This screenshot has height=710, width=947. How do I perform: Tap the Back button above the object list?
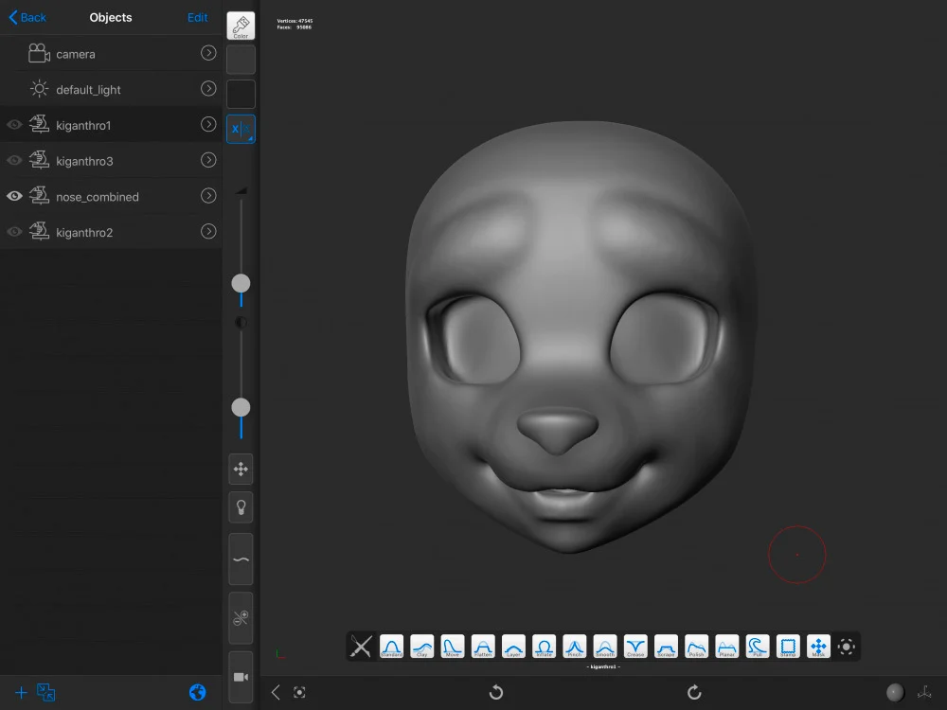point(27,17)
